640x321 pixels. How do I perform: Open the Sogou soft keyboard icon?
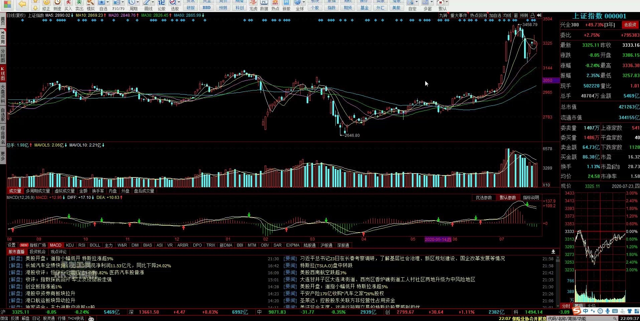614,311
